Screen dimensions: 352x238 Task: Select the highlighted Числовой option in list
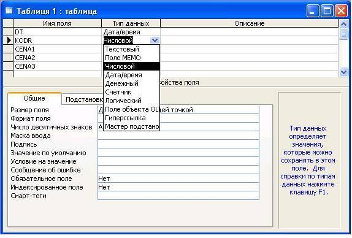tap(132, 66)
